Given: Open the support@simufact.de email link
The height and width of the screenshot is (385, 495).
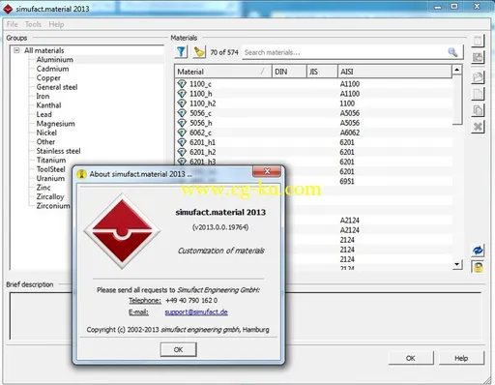Looking at the screenshot, I should coord(196,312).
